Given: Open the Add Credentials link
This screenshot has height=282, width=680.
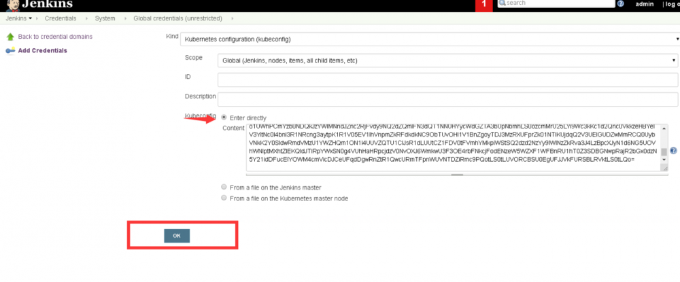Looking at the screenshot, I should (42, 51).
